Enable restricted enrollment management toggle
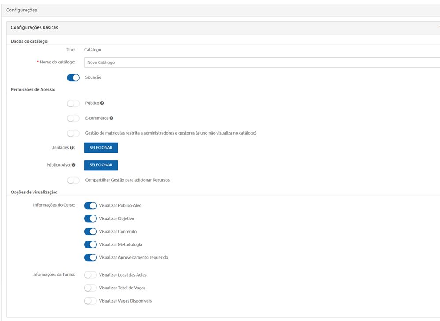This screenshot has height=321, width=440. pyautogui.click(x=73, y=132)
